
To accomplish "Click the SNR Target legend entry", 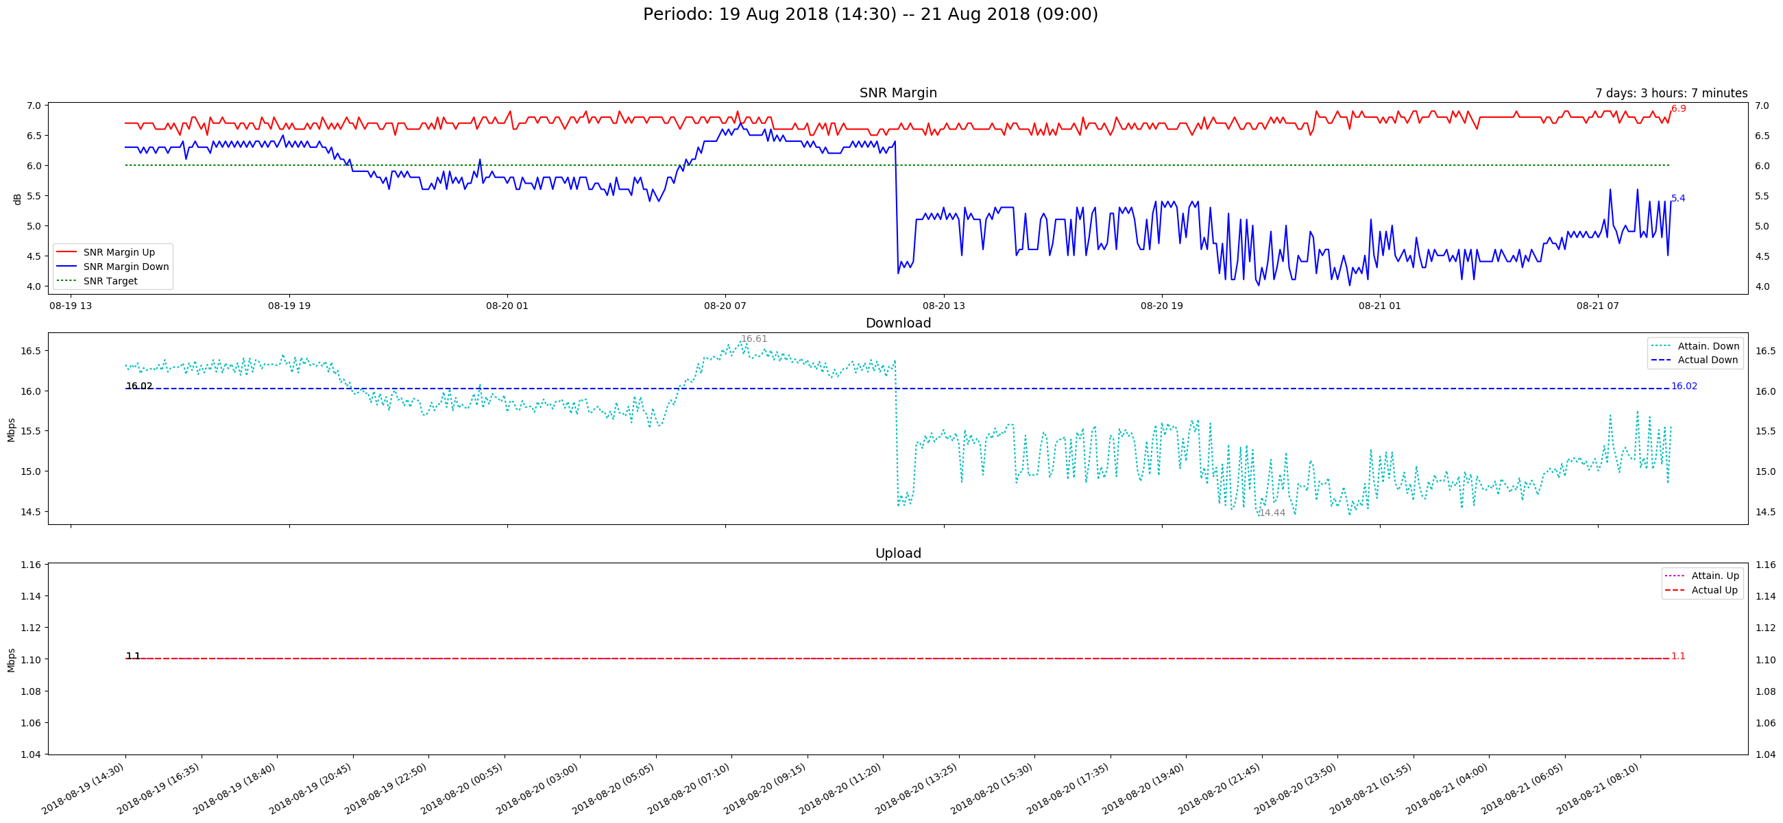I will point(110,281).
